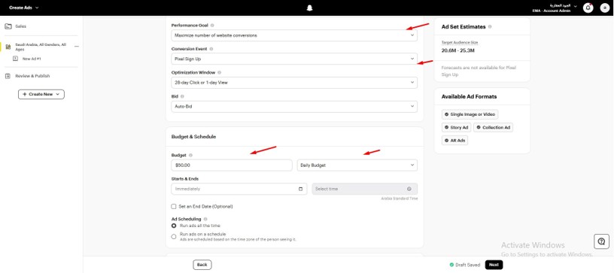Open the ad set three-dot options menu
The width and height of the screenshot is (614, 273).
tap(76, 46)
